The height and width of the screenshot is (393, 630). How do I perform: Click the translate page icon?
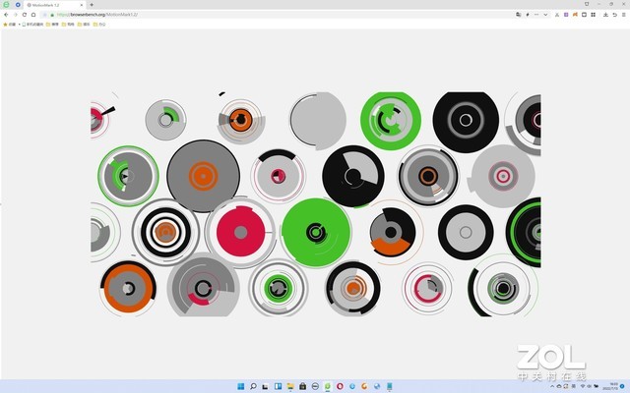[x=519, y=15]
